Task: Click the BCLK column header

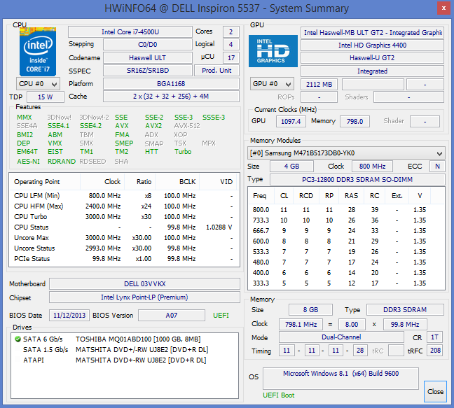Action: click(x=177, y=181)
